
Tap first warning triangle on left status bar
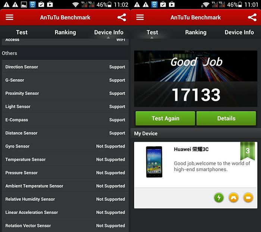(6, 4)
